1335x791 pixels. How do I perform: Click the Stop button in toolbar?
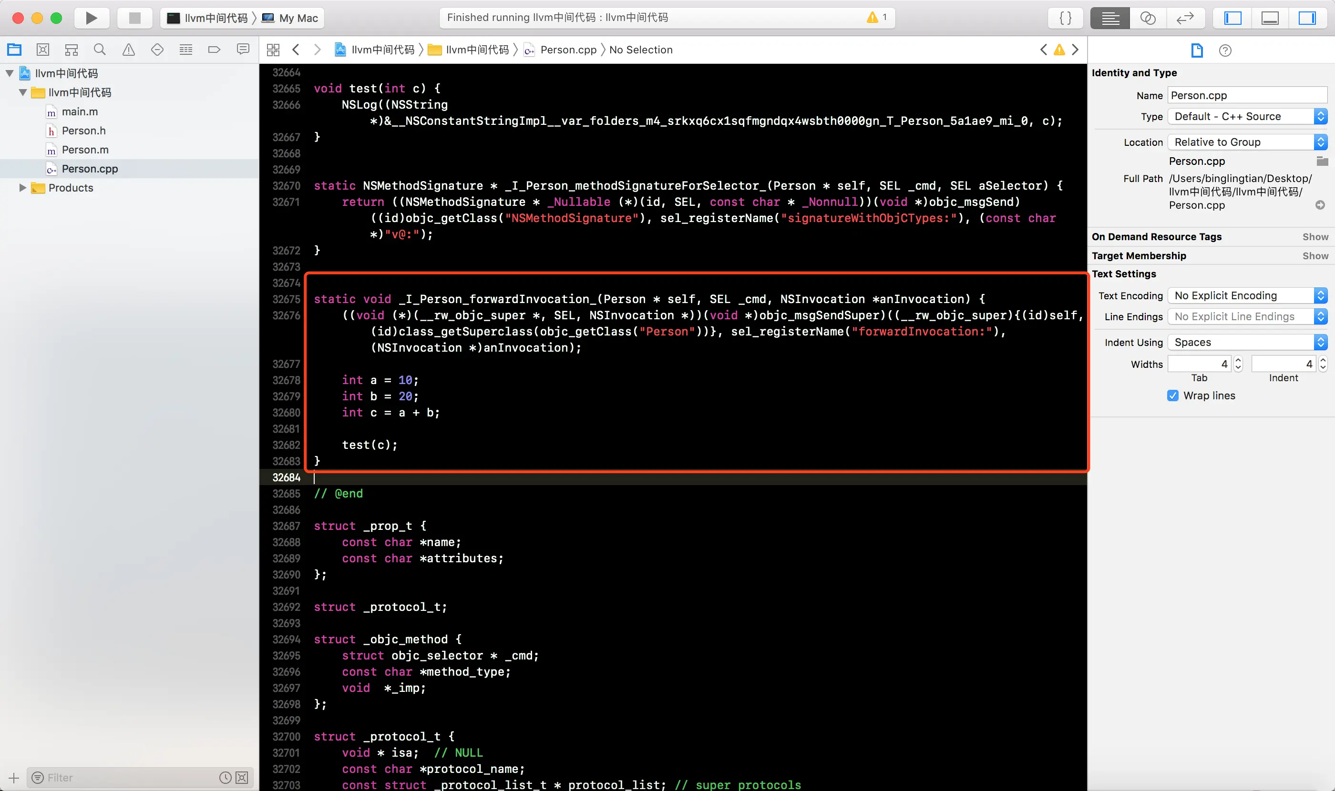135,18
